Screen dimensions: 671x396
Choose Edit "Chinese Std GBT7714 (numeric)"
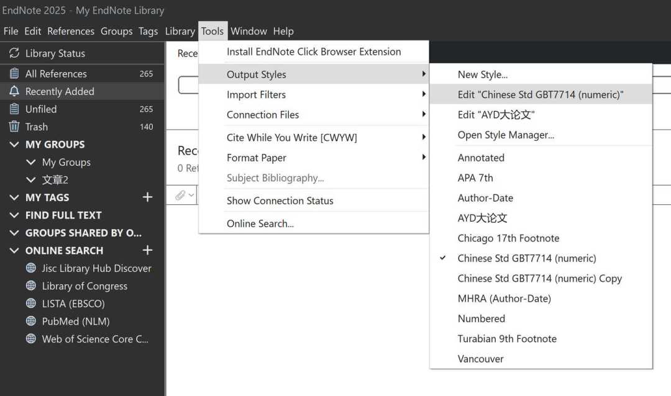click(541, 94)
